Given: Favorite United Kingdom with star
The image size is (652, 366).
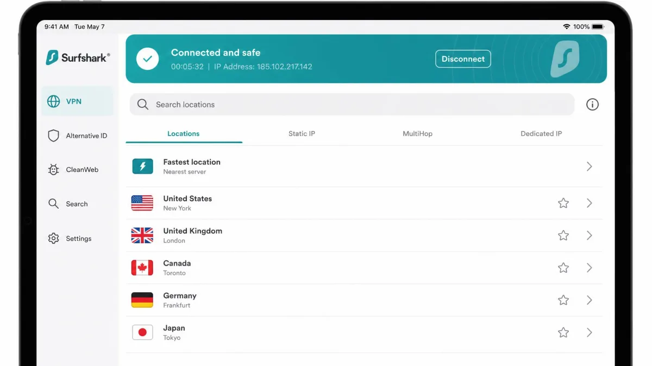Looking at the screenshot, I should [563, 235].
